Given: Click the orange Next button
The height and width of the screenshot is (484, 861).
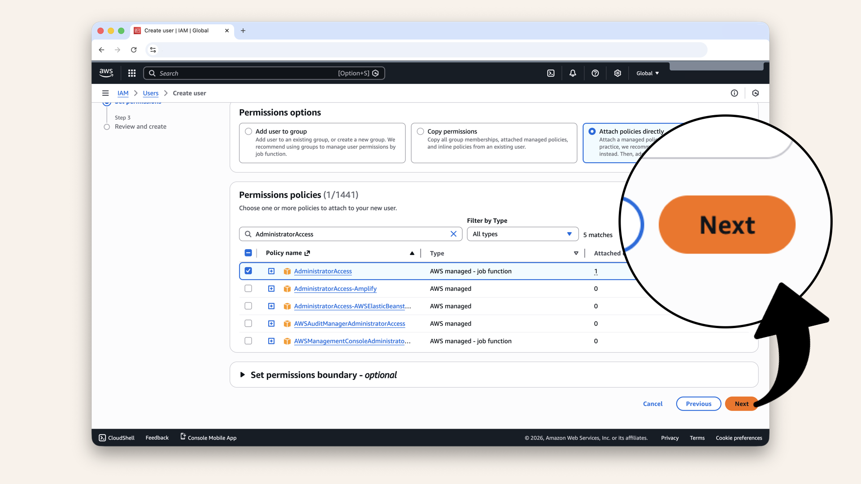Looking at the screenshot, I should [x=741, y=404].
